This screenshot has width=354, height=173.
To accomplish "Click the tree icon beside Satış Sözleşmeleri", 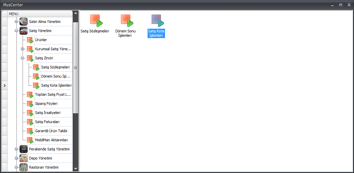I will (x=36, y=67).
